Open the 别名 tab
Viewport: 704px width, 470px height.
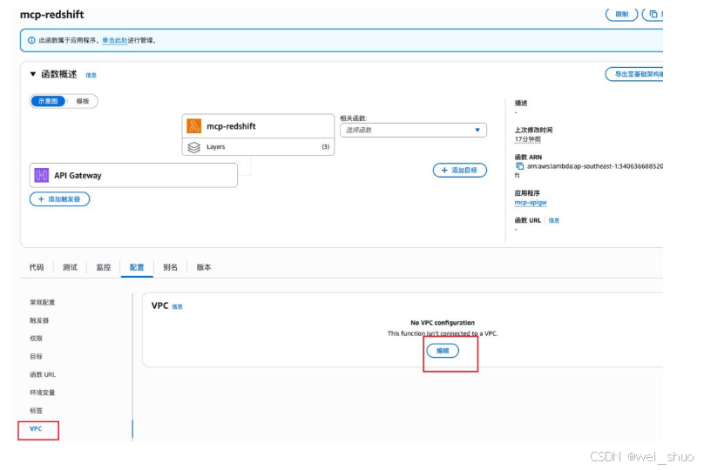tap(170, 267)
